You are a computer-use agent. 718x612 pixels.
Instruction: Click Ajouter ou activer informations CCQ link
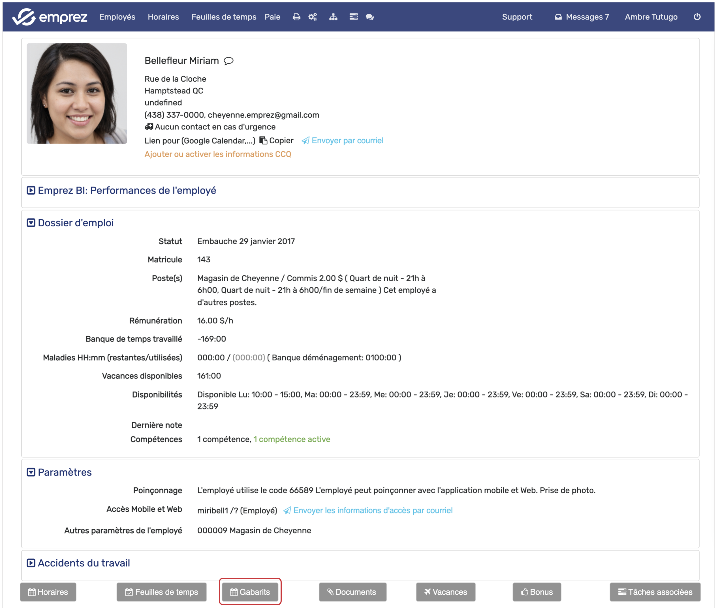coord(218,154)
